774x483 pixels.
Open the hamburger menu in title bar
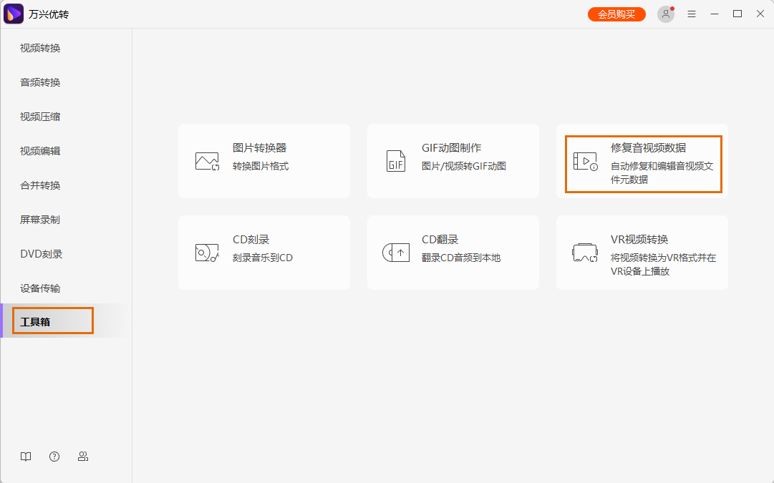pyautogui.click(x=692, y=14)
